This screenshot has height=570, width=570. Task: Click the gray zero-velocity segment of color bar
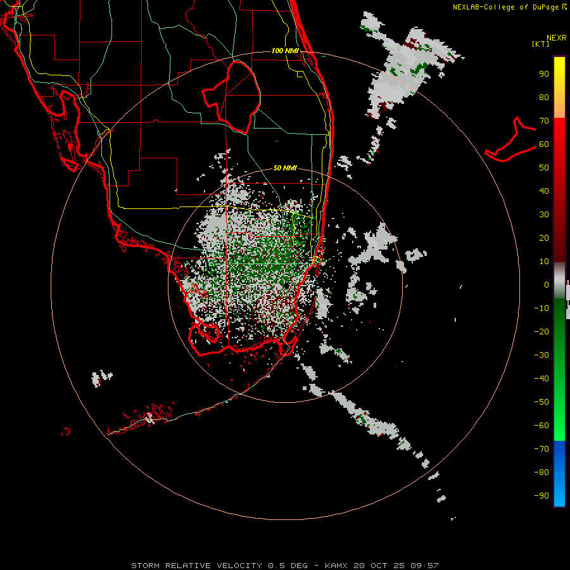[x=559, y=280]
